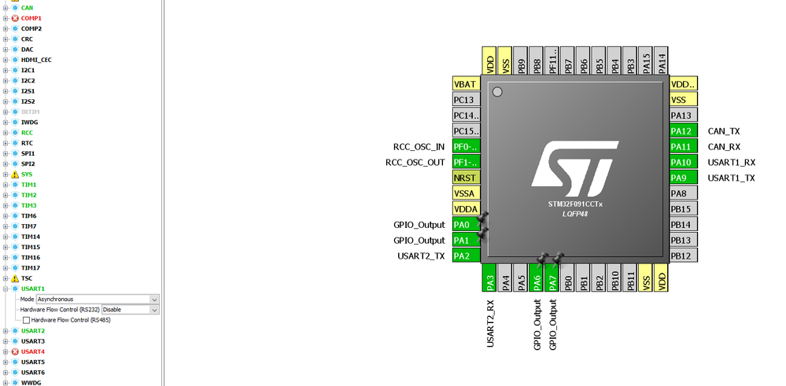Expand the CAN tree node
Viewport: 786px width, 386px height.
tap(6, 8)
